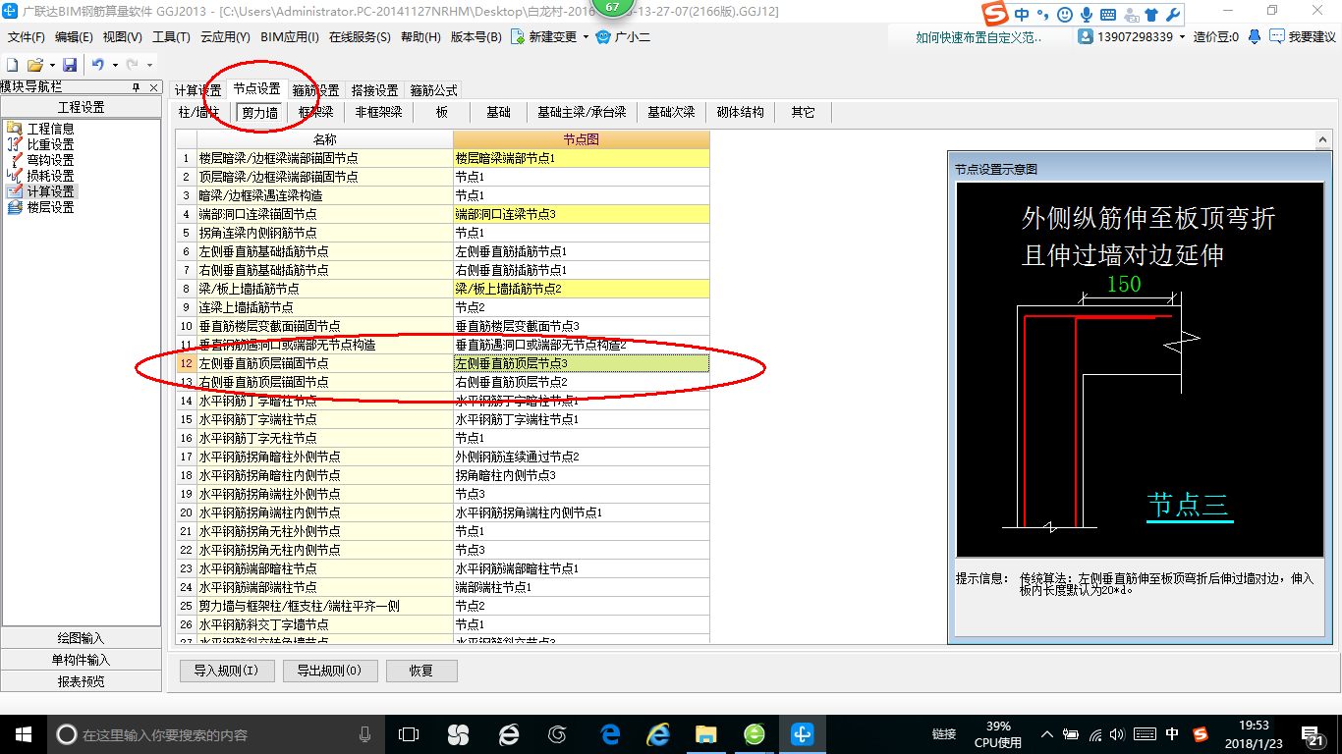The image size is (1342, 754).
Task: Open the 版本号(B) menu
Action: pos(475,37)
